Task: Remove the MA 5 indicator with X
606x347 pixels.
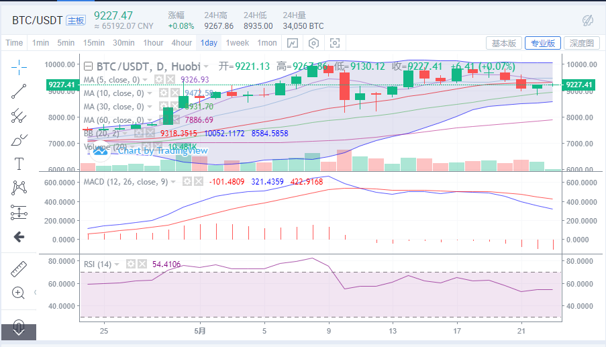Action: 170,80
